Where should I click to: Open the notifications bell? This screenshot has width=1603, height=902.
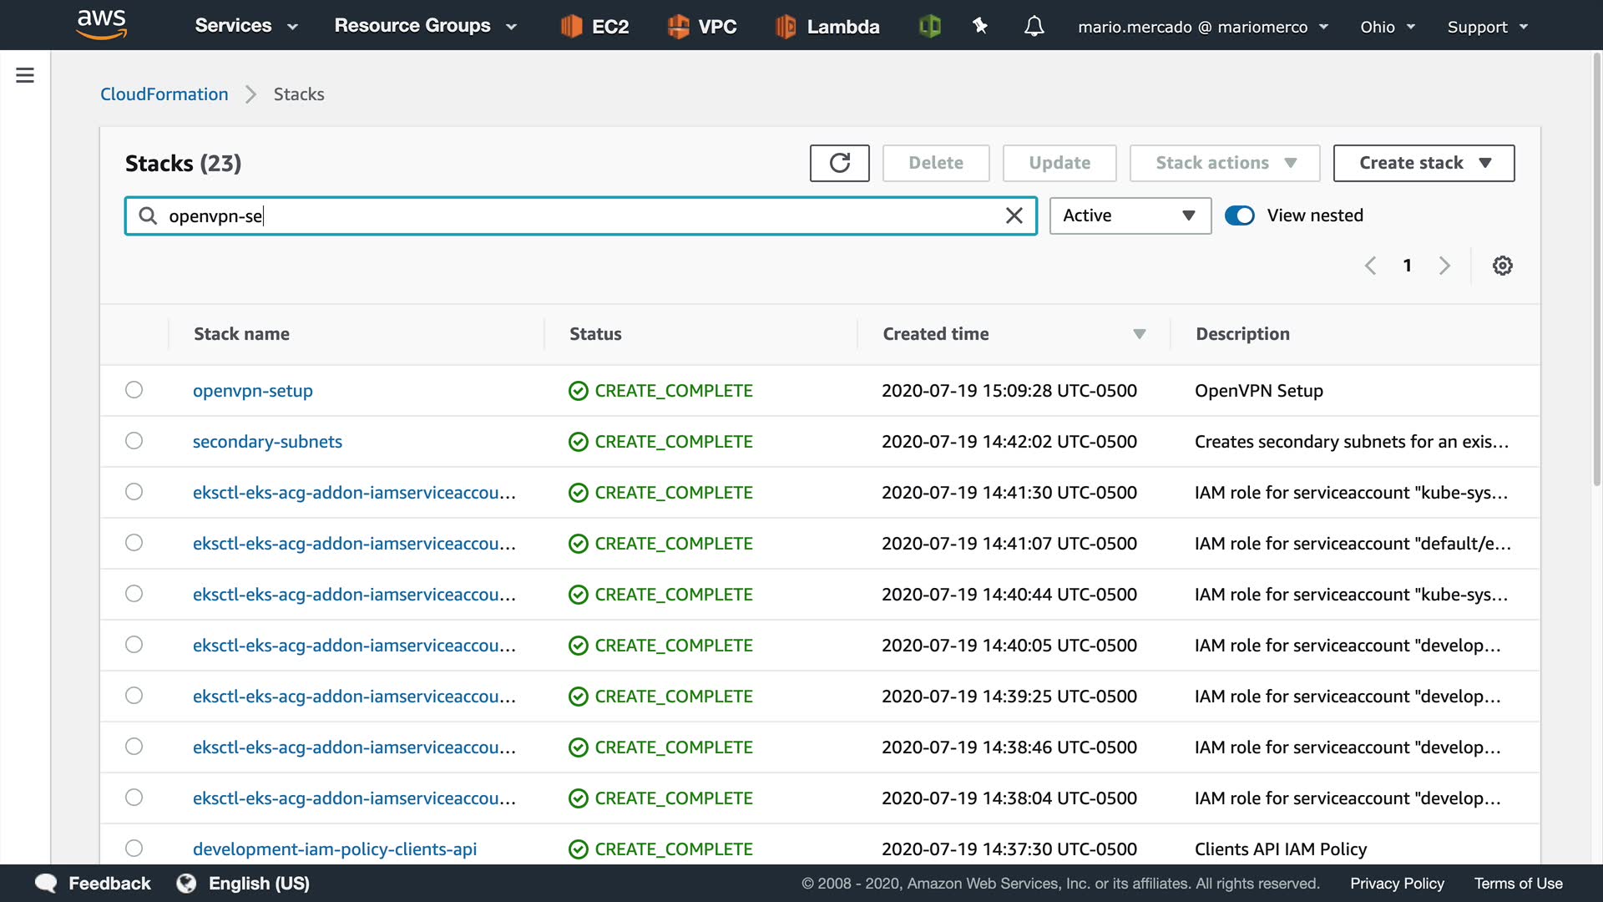tap(1034, 27)
